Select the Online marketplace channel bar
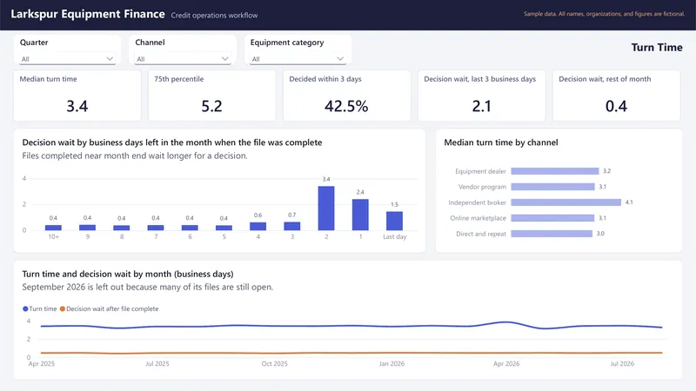The height and width of the screenshot is (391, 696). point(552,218)
